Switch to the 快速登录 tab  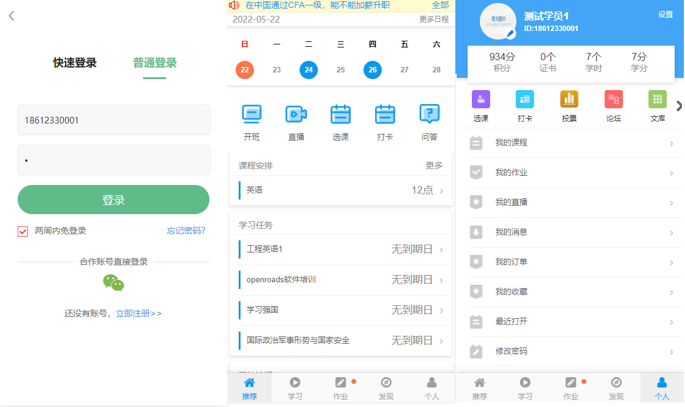75,63
